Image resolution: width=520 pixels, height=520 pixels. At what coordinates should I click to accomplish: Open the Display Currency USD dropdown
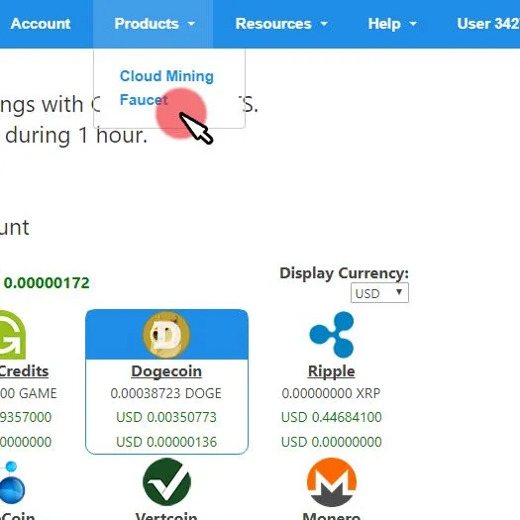[x=379, y=293]
